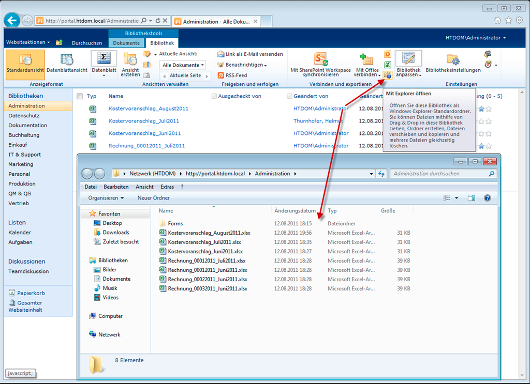Open the Buchhaltung library link
The height and width of the screenshot is (384, 530).
coord(24,135)
